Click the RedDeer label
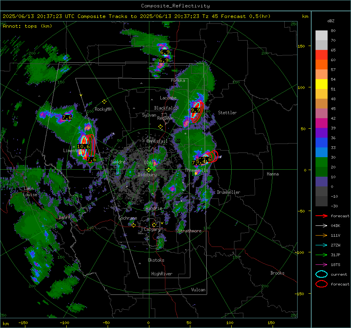This screenshot has height=328, width=351. pos(165,118)
